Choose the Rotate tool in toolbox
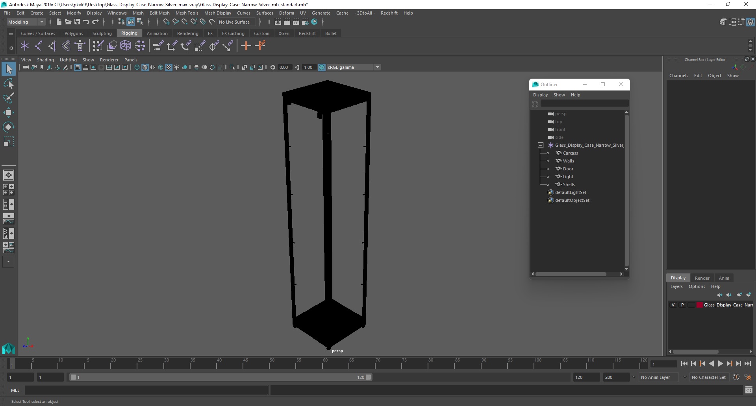Image resolution: width=756 pixels, height=406 pixels. coord(9,127)
